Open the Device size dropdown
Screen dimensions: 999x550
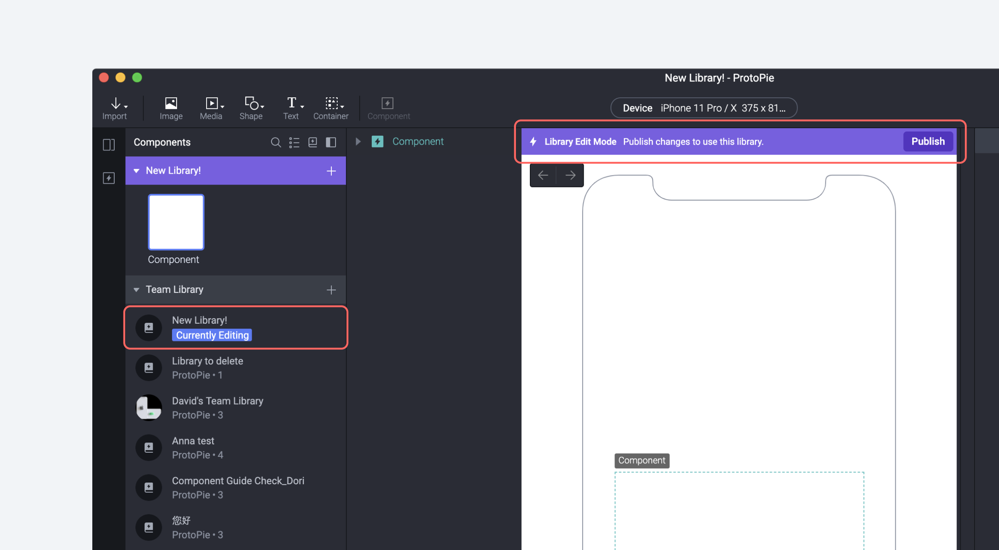click(704, 108)
